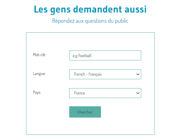The image size is (189, 140).
Task: Expand the language list via its down arrow
Action: click(x=138, y=74)
